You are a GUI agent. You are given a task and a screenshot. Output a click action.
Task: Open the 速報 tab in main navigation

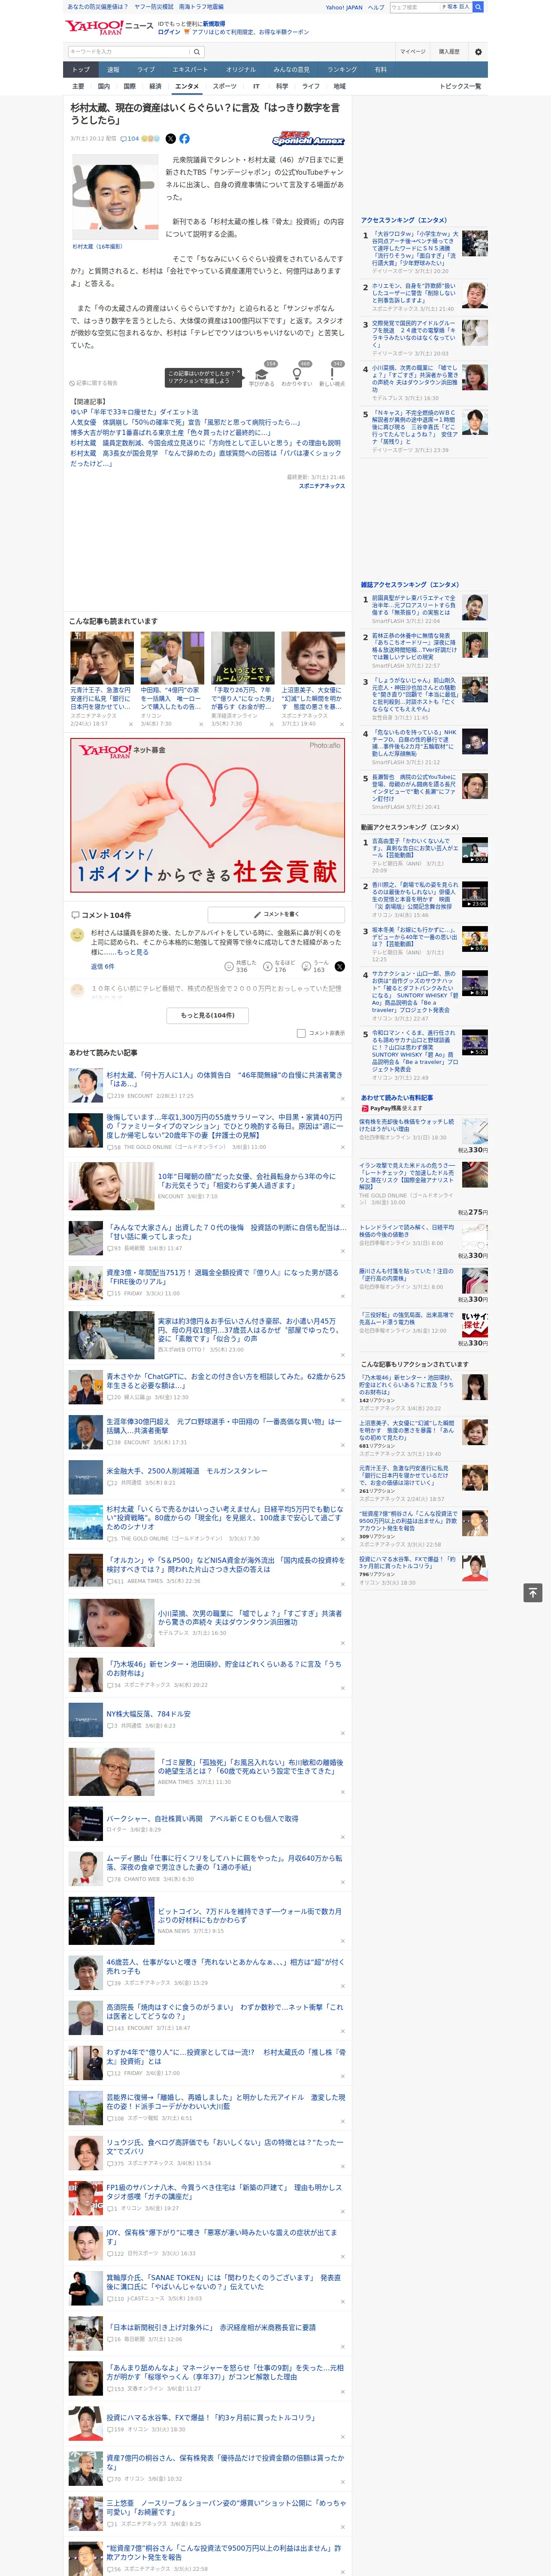(113, 70)
